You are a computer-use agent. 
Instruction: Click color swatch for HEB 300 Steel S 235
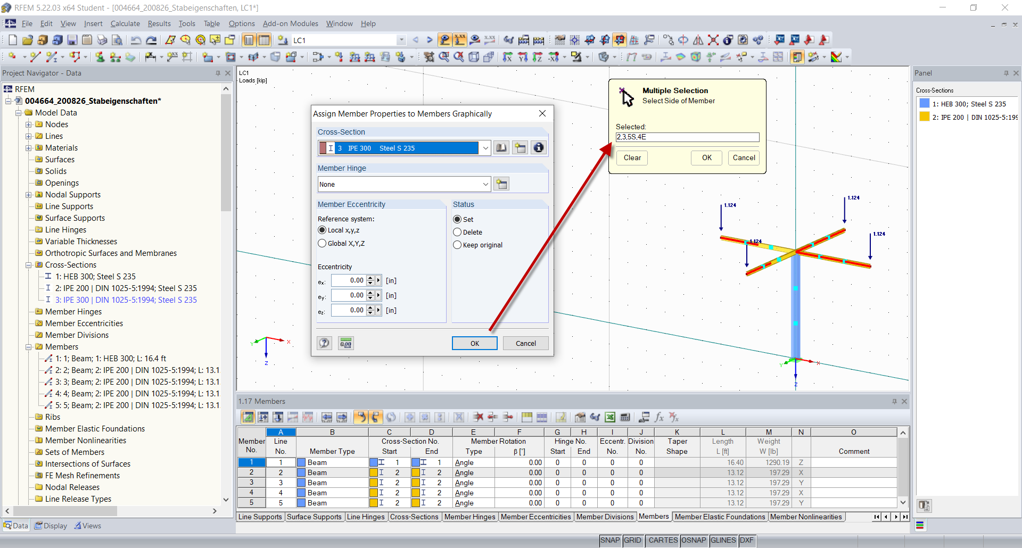pyautogui.click(x=924, y=103)
